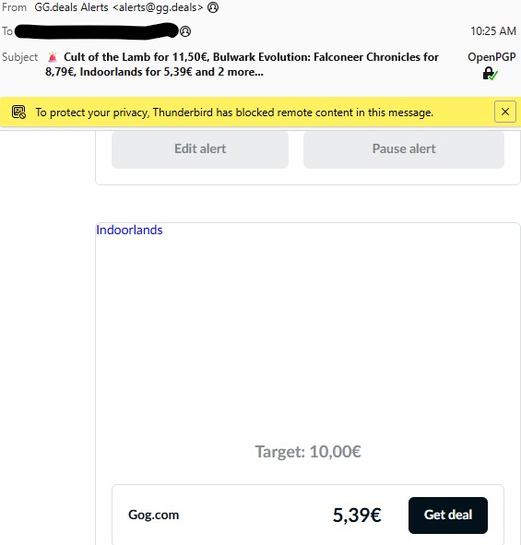
Task: Click the Cult of the Lamb subject line
Action: tap(242, 65)
